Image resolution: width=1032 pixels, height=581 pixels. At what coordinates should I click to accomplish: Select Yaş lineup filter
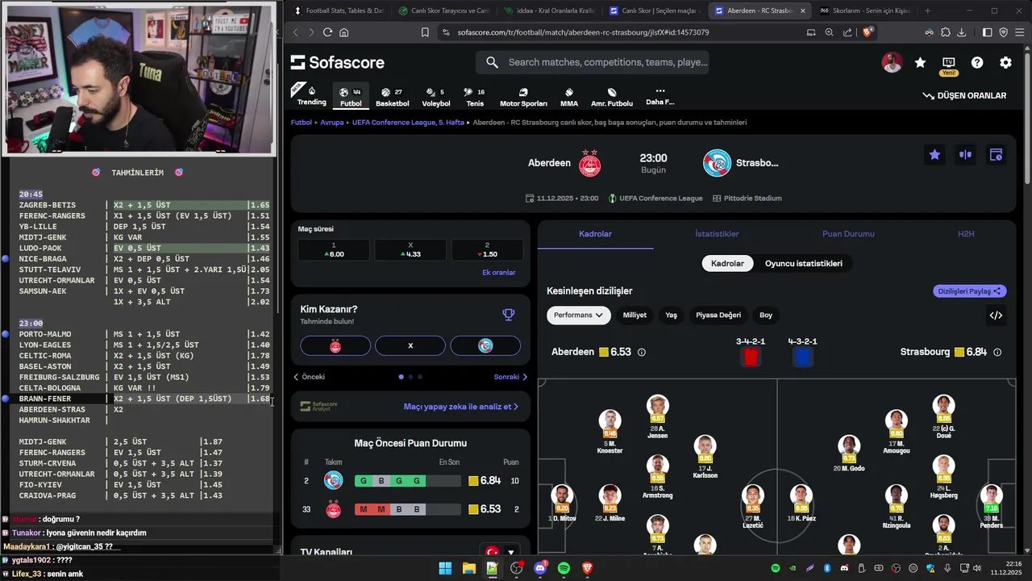point(671,316)
